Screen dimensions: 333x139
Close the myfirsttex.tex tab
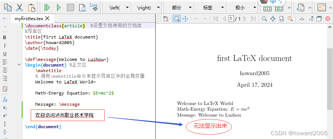(x=47, y=18)
